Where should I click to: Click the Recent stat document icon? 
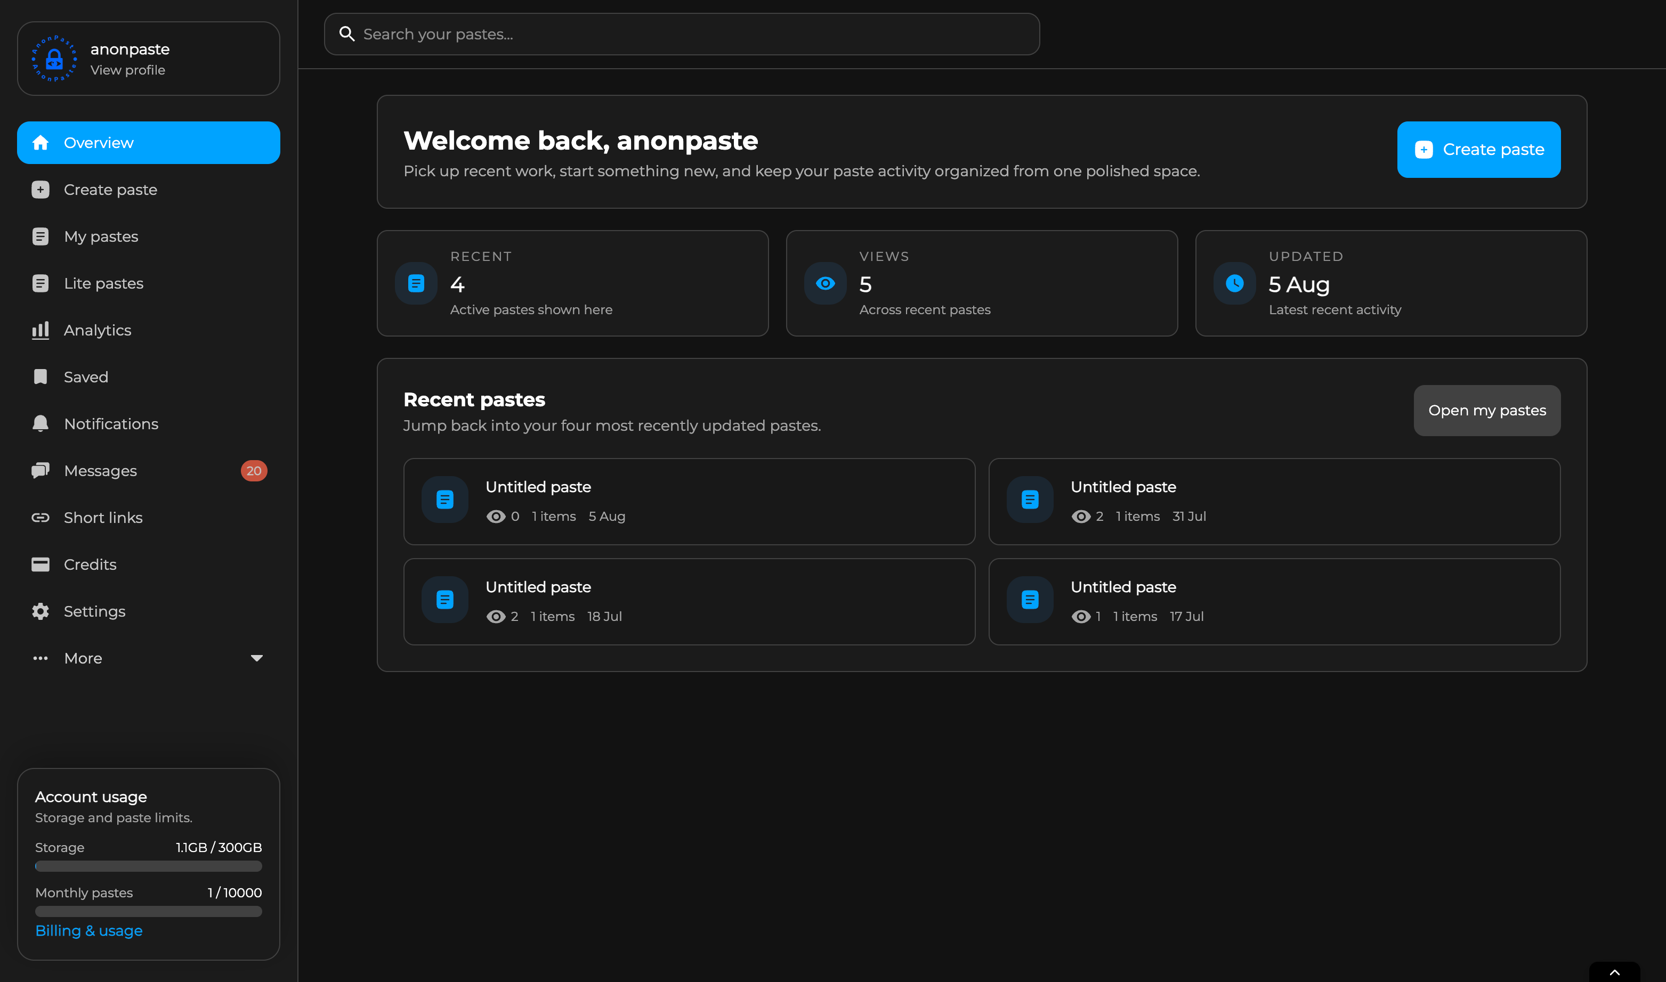pos(416,283)
